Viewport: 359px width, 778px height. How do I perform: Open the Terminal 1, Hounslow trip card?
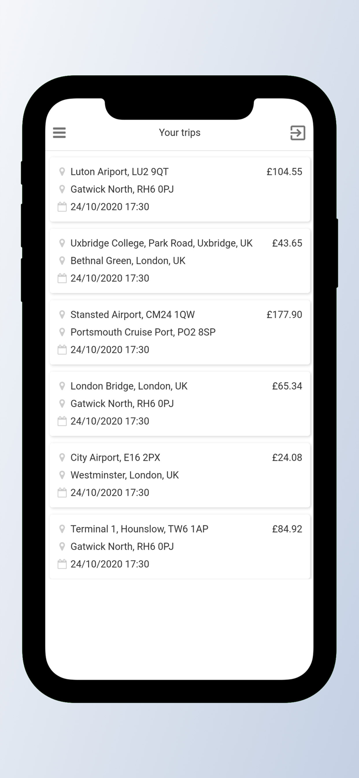click(180, 546)
